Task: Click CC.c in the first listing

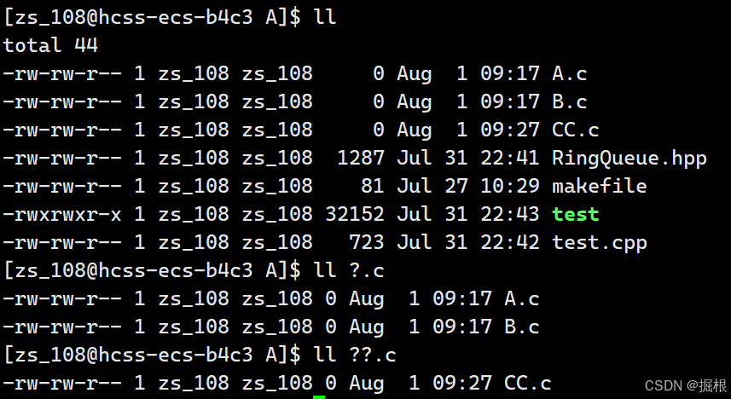Action: [x=575, y=130]
